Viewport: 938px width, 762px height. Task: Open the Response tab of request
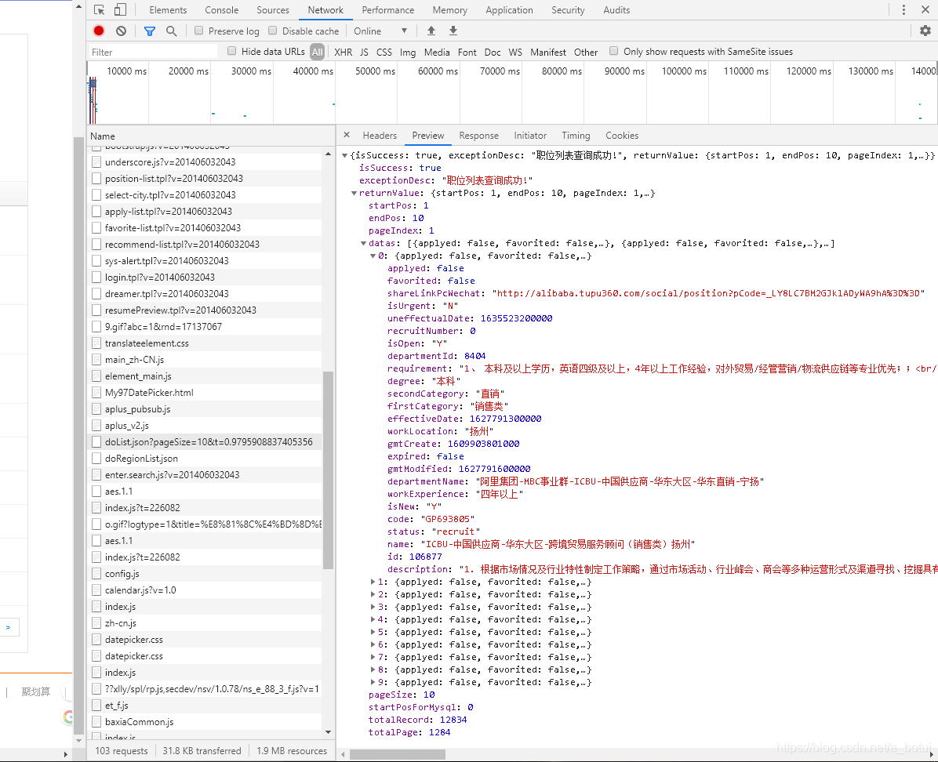(478, 135)
